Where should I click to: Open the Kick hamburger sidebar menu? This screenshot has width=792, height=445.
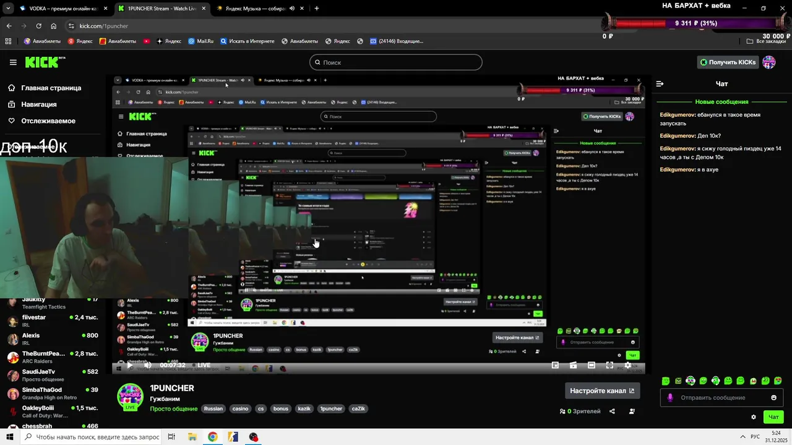13,62
